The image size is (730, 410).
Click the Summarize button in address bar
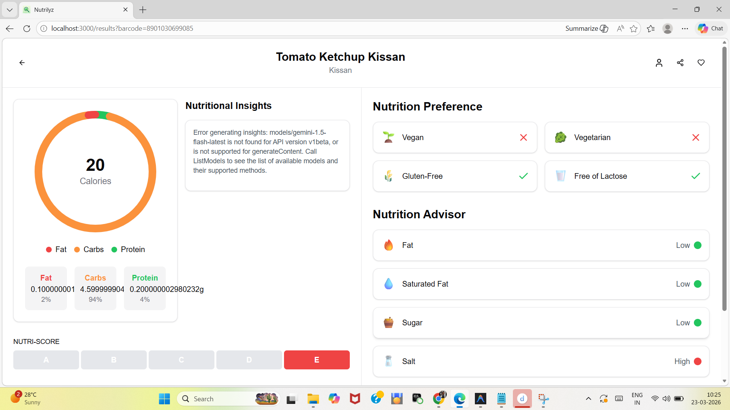coord(586,28)
